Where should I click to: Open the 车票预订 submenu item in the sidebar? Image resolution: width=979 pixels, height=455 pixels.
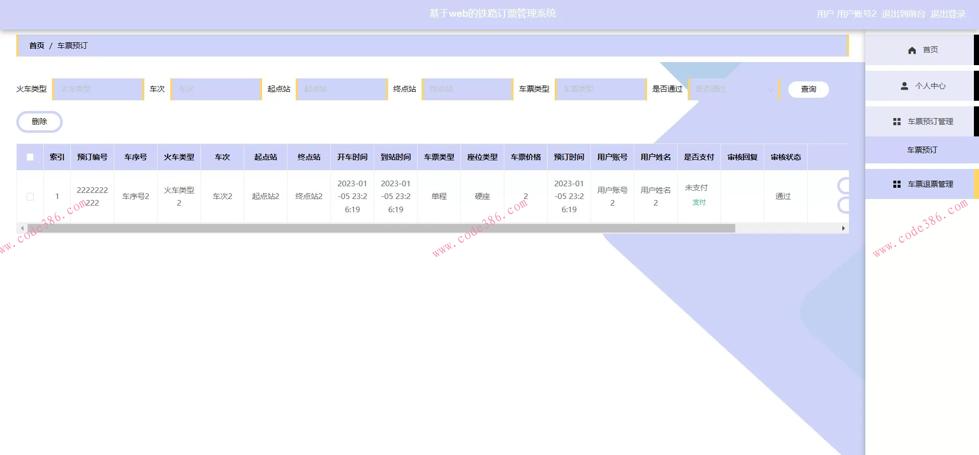click(x=922, y=150)
